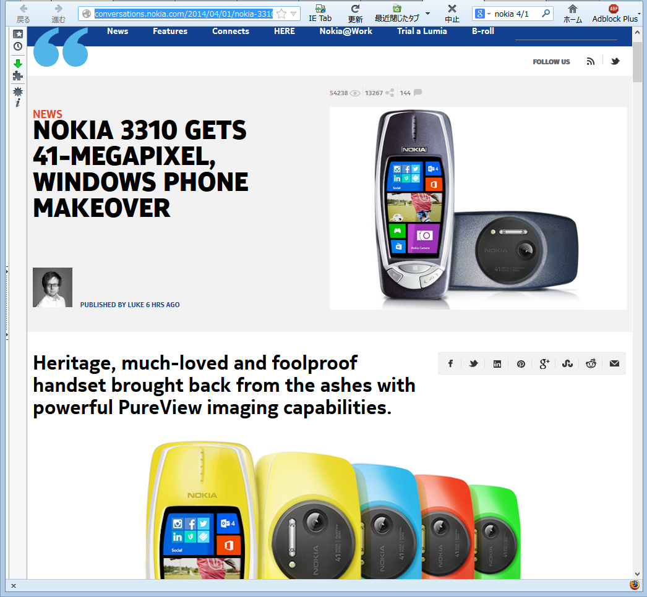The width and height of the screenshot is (647, 597).
Task: Open the Nokia RSS feed icon
Action: (x=591, y=61)
